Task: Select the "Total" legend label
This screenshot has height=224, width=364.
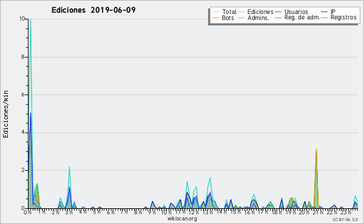Action: tap(229, 12)
